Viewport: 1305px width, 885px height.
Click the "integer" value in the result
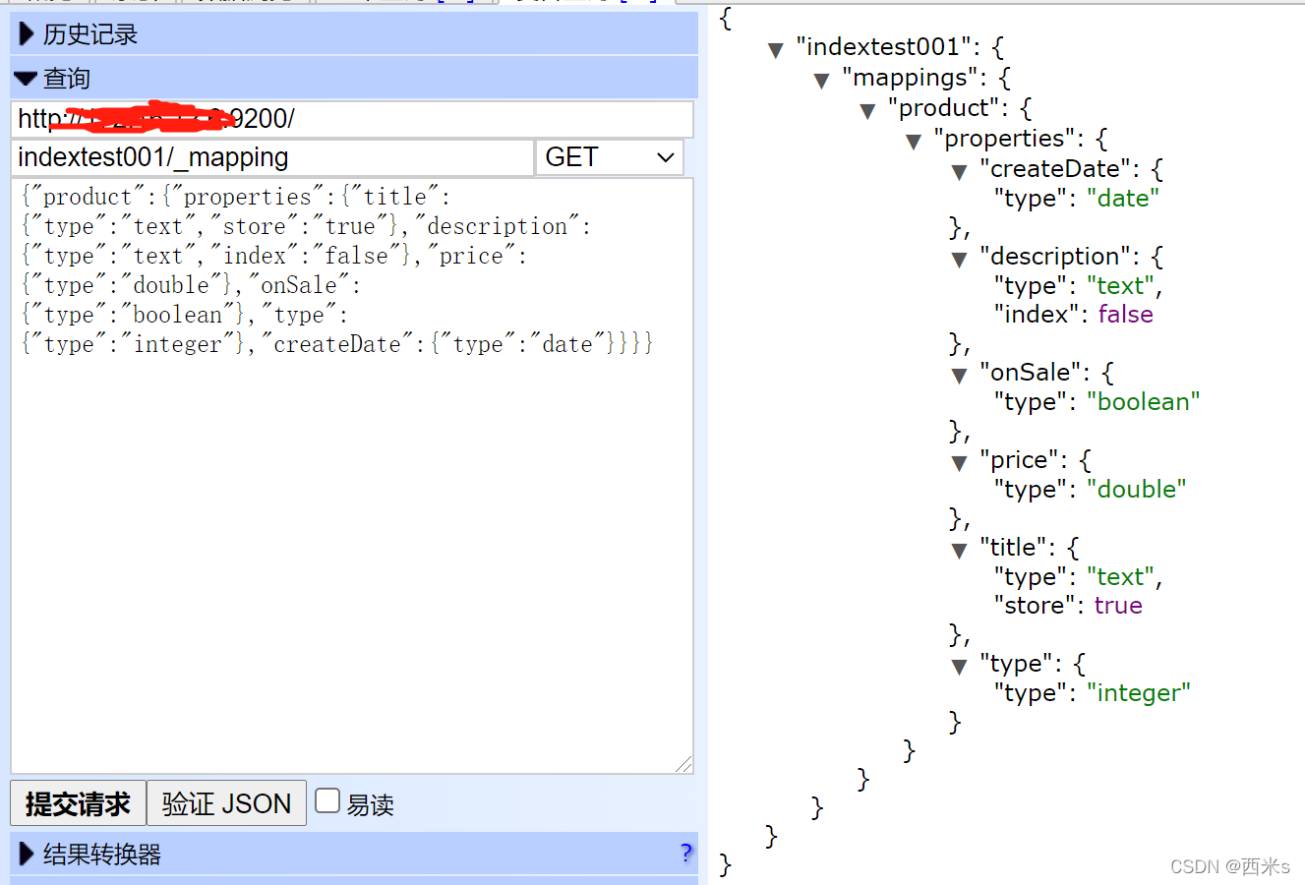1138,693
